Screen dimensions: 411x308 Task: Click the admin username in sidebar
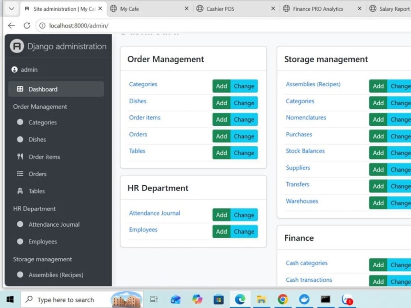[29, 70]
